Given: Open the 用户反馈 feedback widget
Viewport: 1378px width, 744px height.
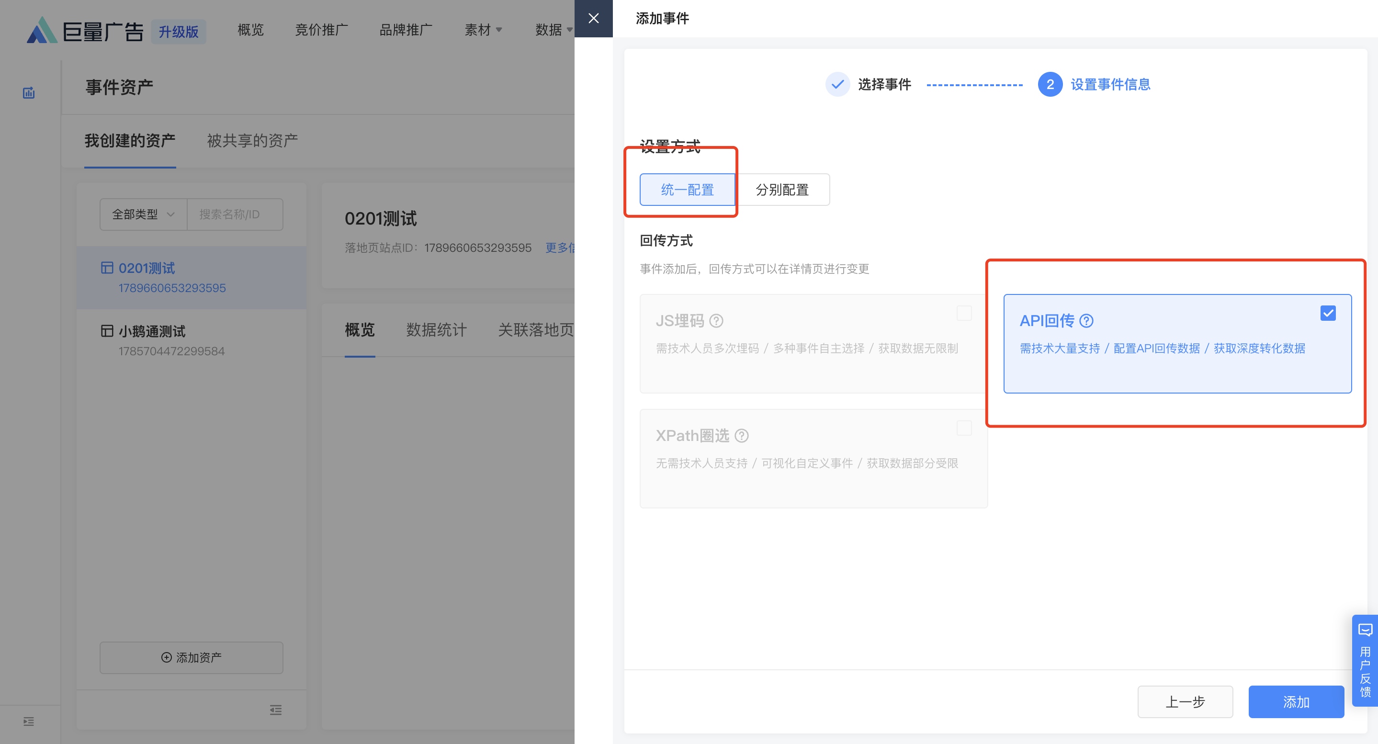Looking at the screenshot, I should point(1365,660).
